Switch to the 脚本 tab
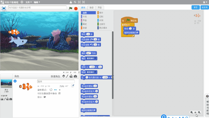 [x=83, y=8]
